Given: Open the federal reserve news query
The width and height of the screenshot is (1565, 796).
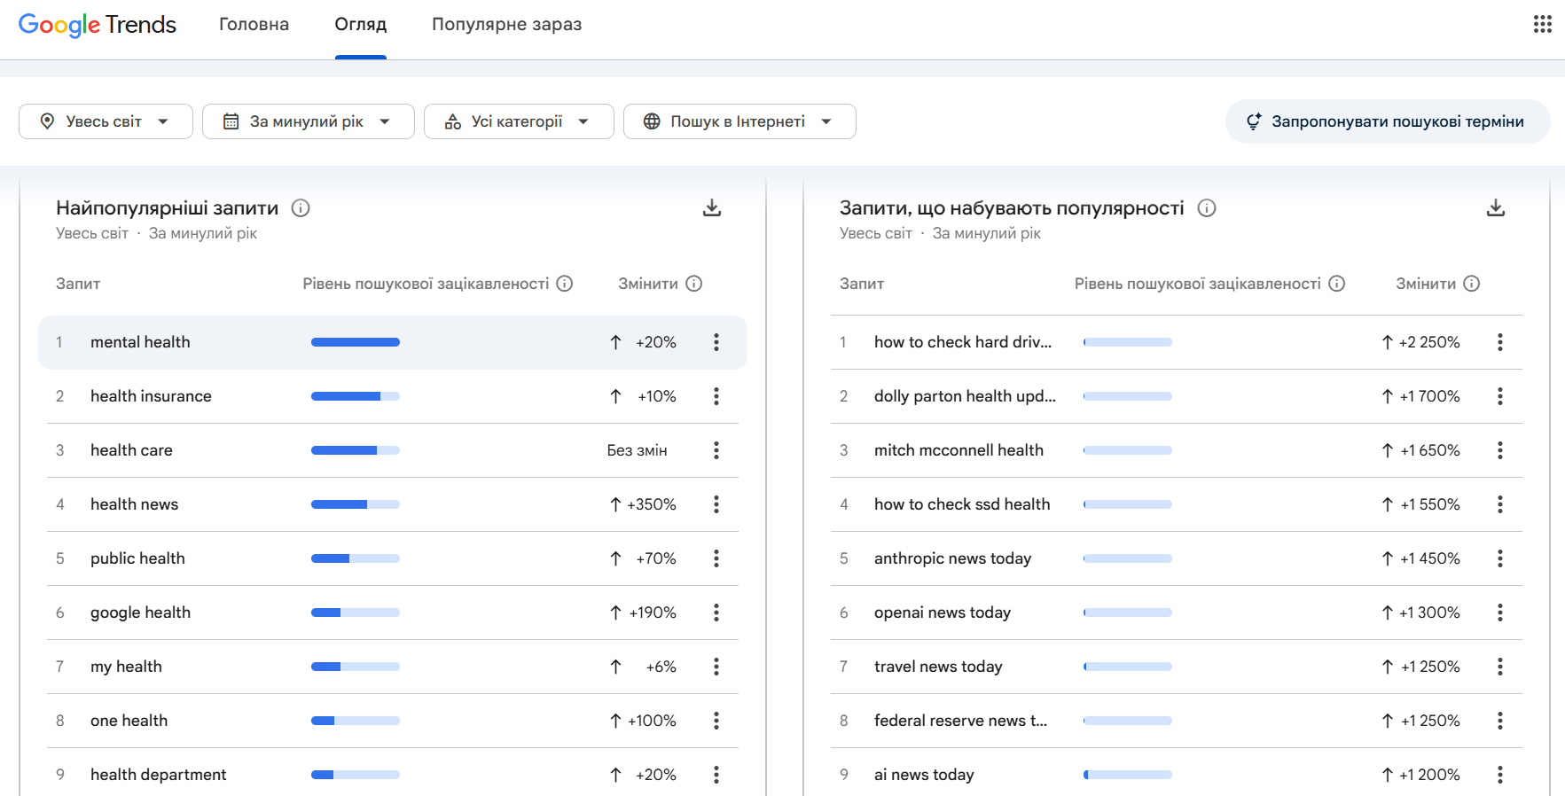Looking at the screenshot, I should [960, 721].
